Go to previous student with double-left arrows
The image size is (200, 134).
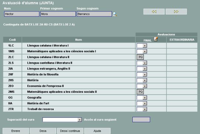tap(154, 11)
